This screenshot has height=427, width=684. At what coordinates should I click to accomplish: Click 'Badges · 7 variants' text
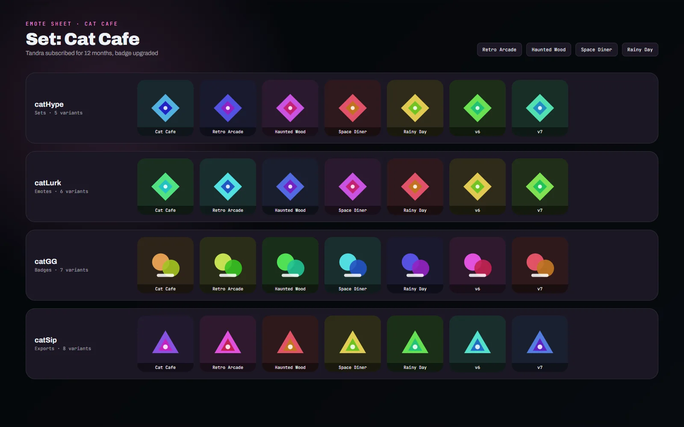pyautogui.click(x=62, y=270)
